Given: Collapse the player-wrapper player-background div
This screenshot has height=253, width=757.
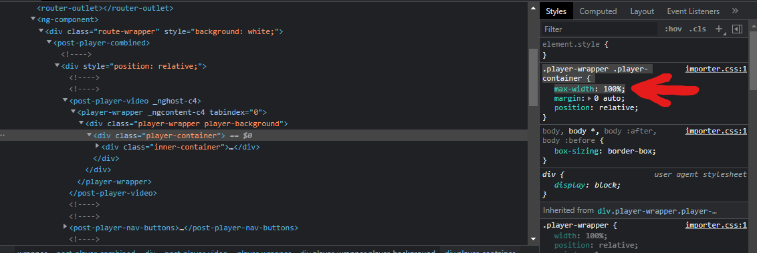Looking at the screenshot, I should coord(81,124).
